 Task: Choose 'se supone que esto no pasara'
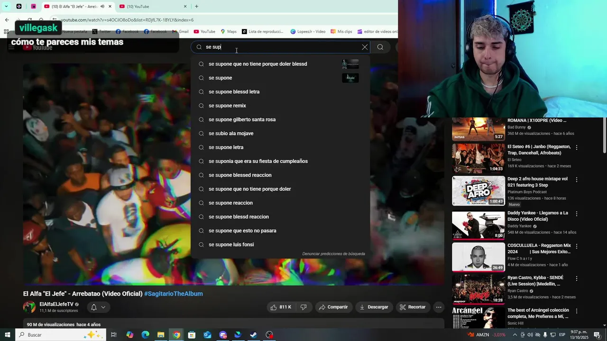click(x=280, y=231)
